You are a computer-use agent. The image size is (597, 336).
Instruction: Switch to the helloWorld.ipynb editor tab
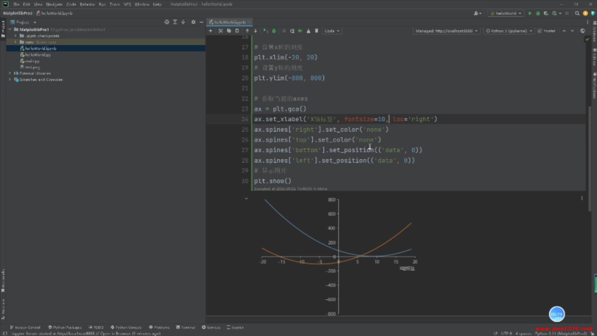229,22
